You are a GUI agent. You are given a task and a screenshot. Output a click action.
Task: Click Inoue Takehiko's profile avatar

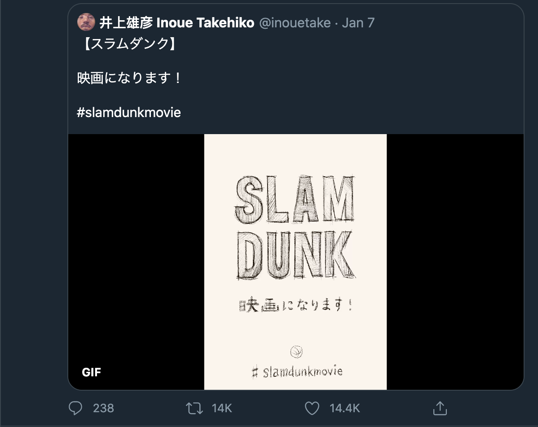coord(85,22)
